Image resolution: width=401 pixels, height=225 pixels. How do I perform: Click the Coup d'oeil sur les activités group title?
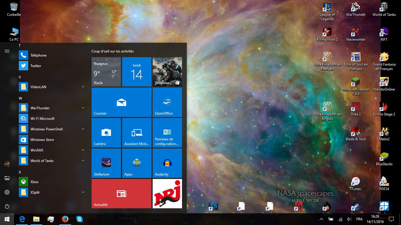point(112,51)
